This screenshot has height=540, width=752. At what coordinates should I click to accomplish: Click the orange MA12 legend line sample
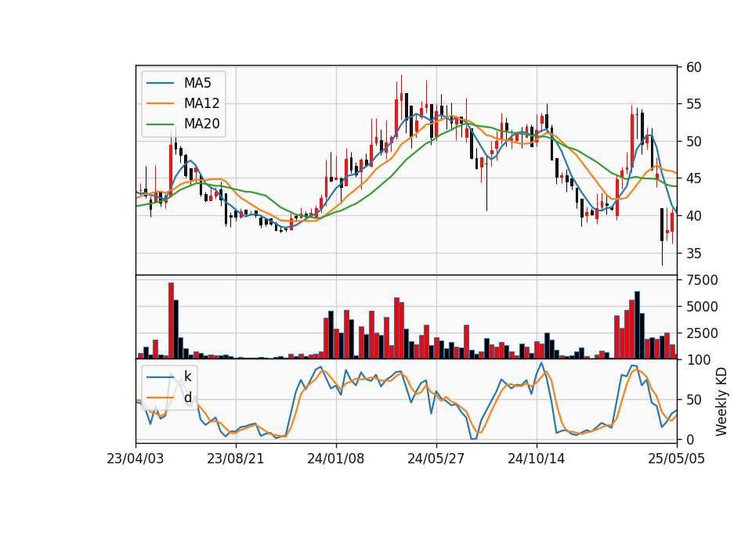(160, 103)
